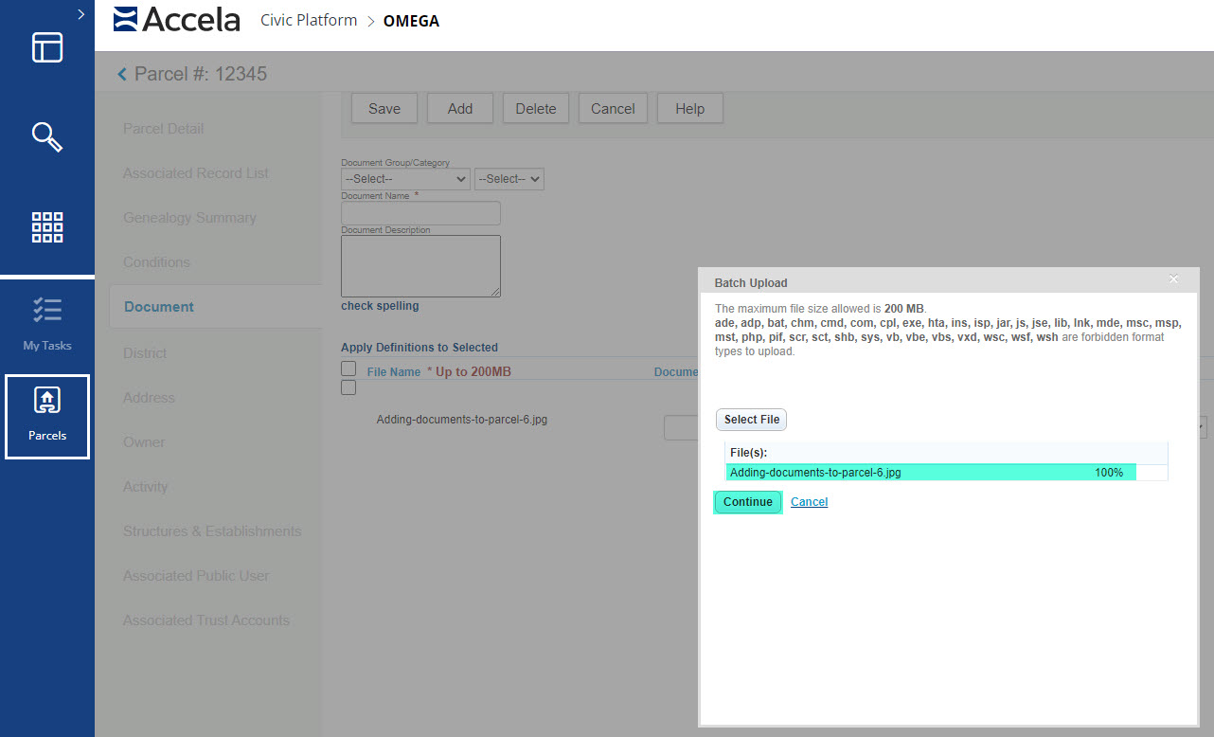The width and height of the screenshot is (1214, 737).
Task: Click the Cancel link in Batch Upload
Action: 809,502
